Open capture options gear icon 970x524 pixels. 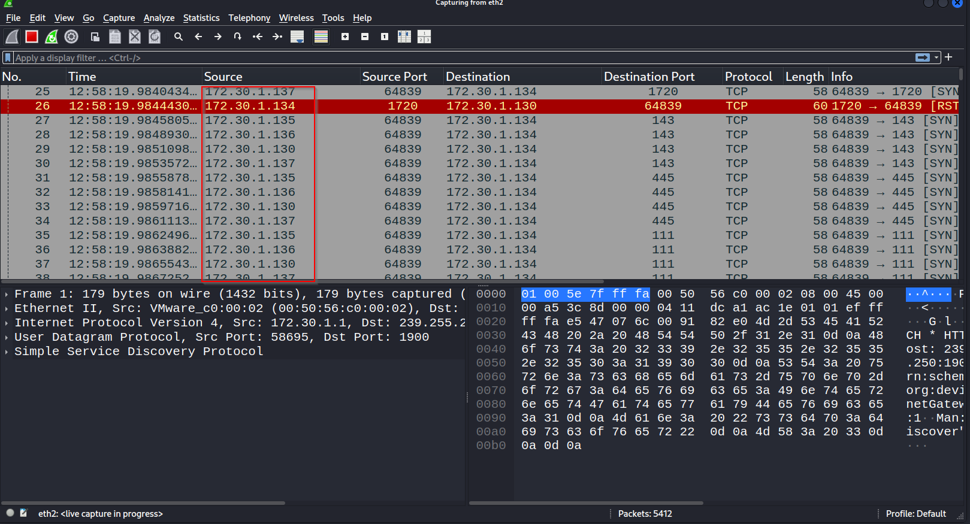pos(71,37)
